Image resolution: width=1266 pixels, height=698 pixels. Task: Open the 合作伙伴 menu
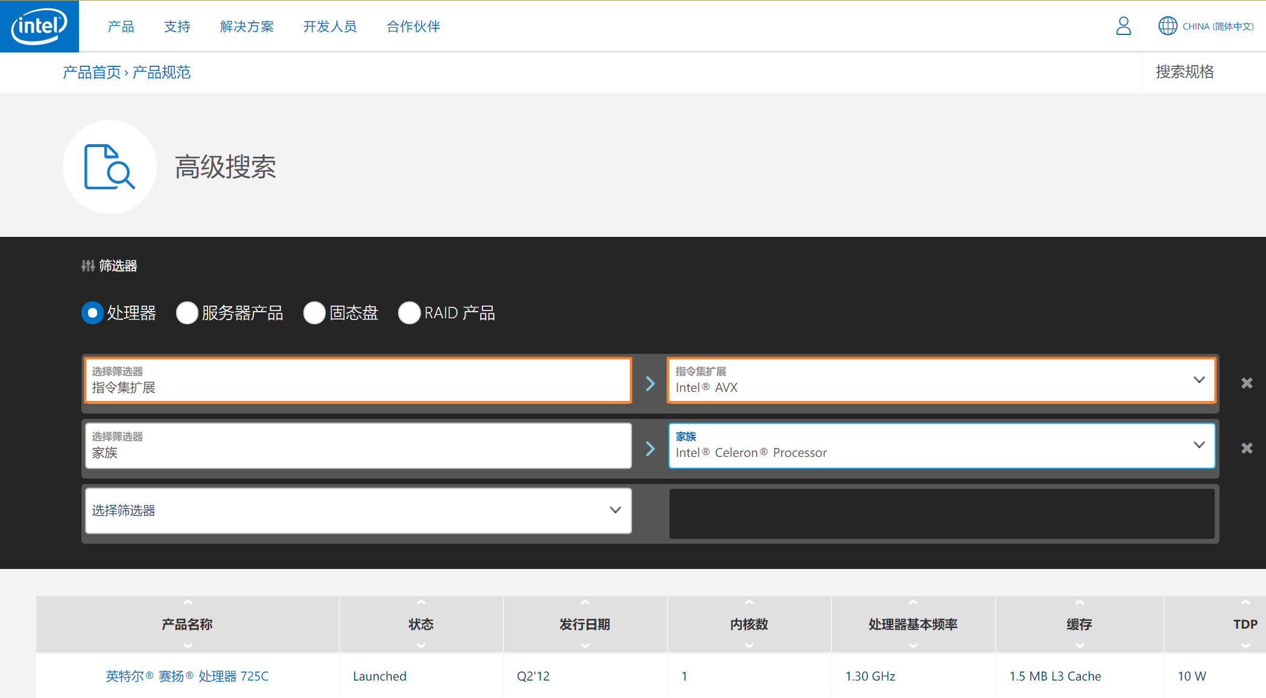pyautogui.click(x=413, y=27)
